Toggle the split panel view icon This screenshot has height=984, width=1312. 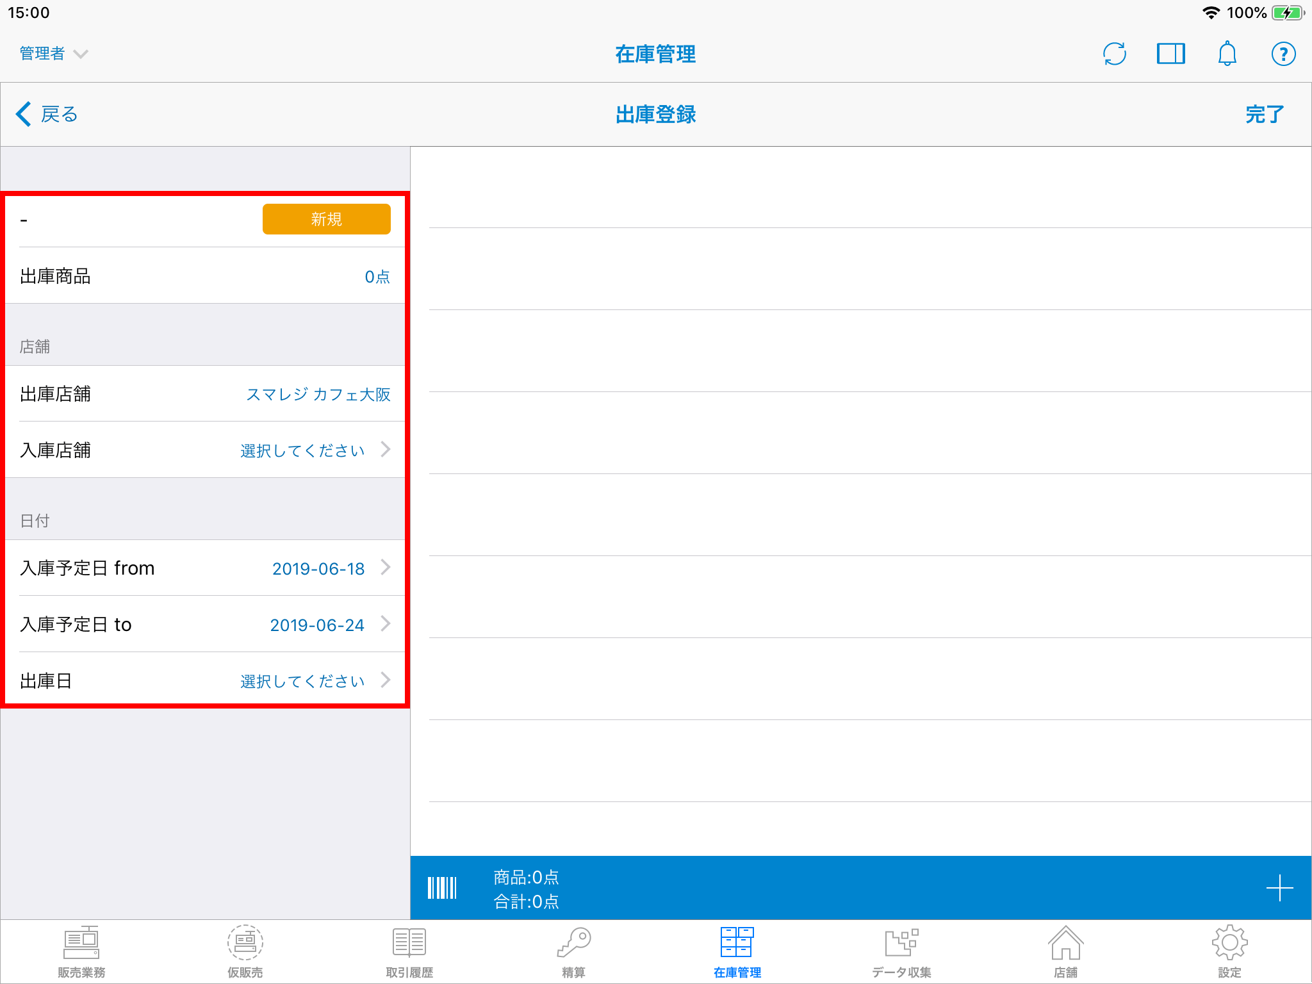click(1170, 54)
